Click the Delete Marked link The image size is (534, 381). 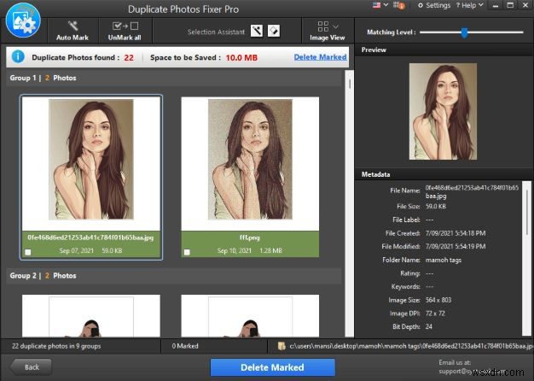(x=320, y=57)
